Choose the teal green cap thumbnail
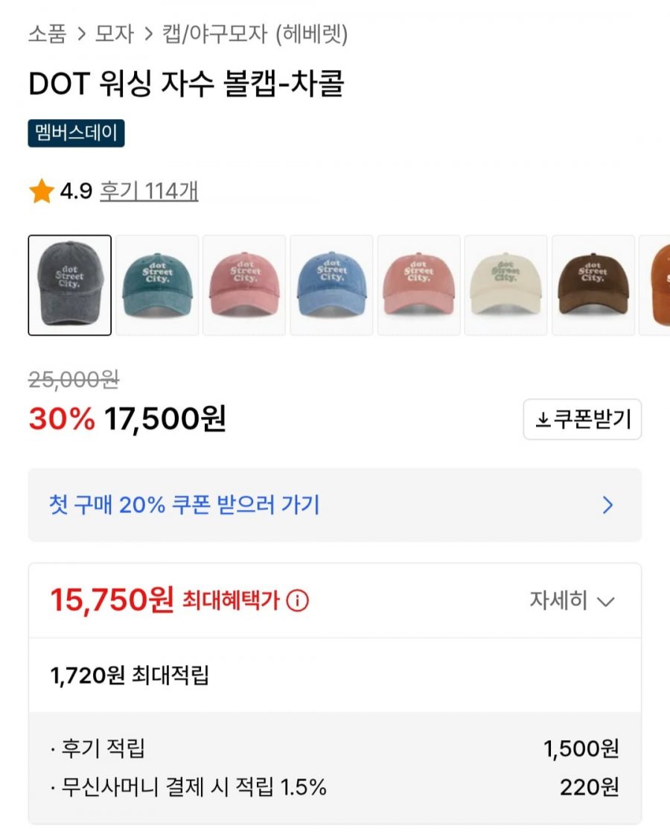 pyautogui.click(x=157, y=285)
